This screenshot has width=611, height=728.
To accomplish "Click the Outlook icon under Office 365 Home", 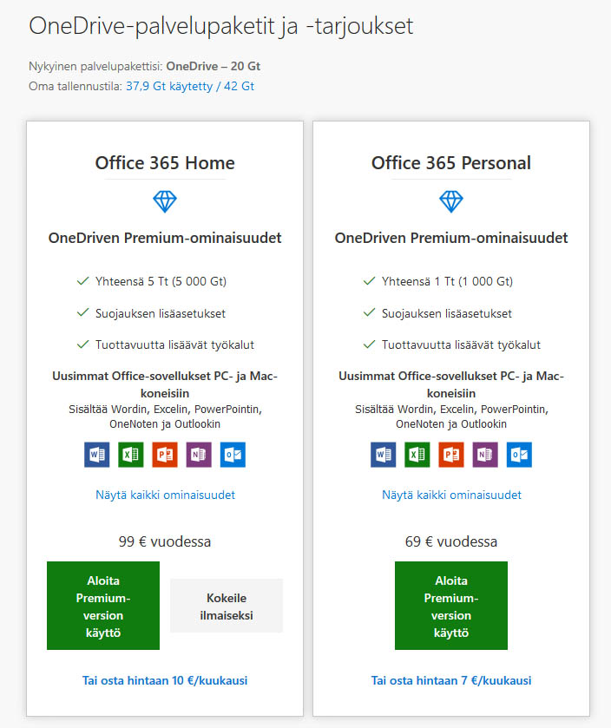I will [233, 455].
